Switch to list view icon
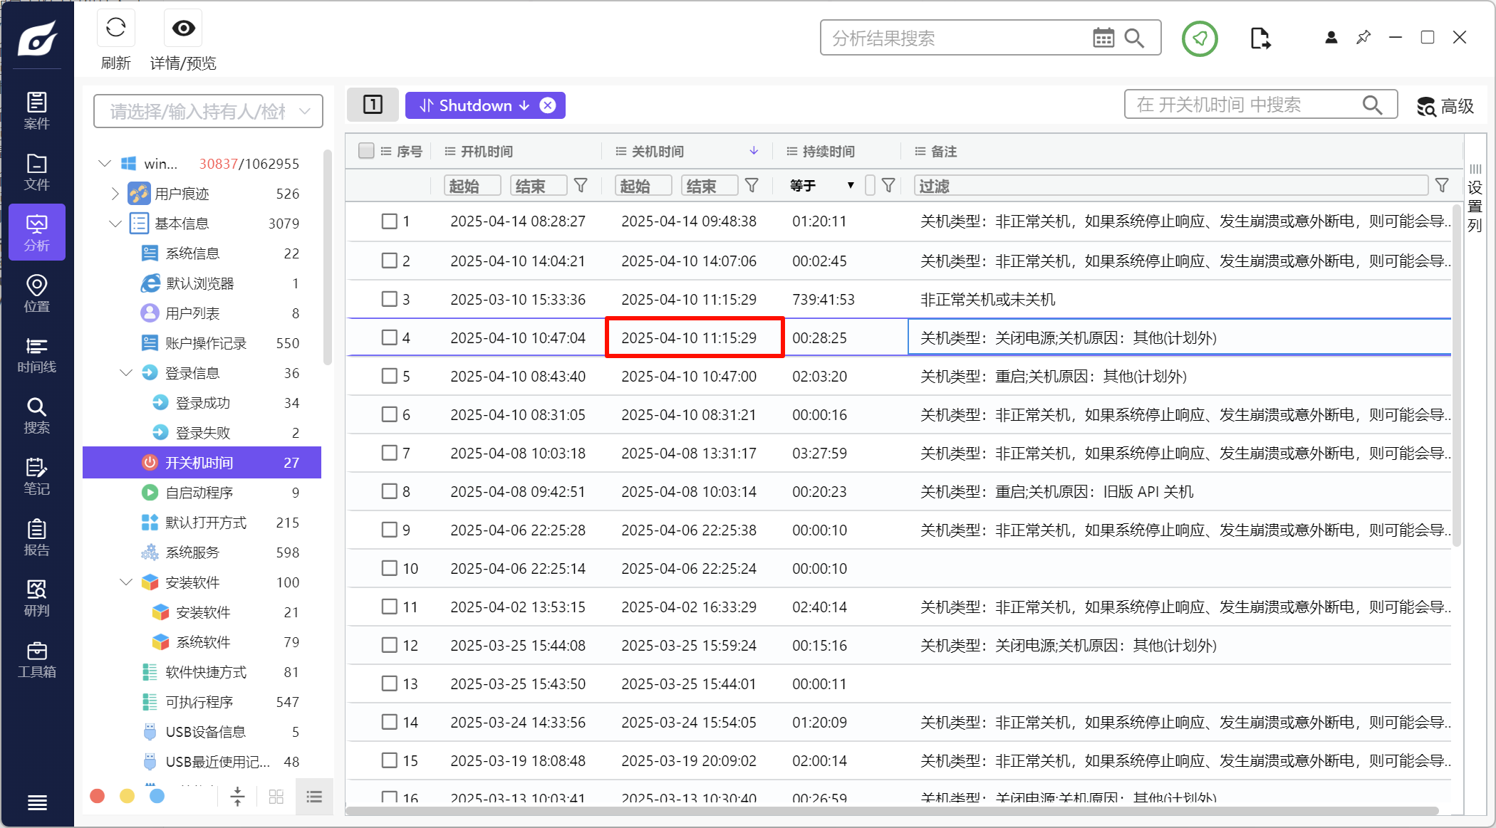Screen dimensions: 1496x828 pyautogui.click(x=314, y=797)
